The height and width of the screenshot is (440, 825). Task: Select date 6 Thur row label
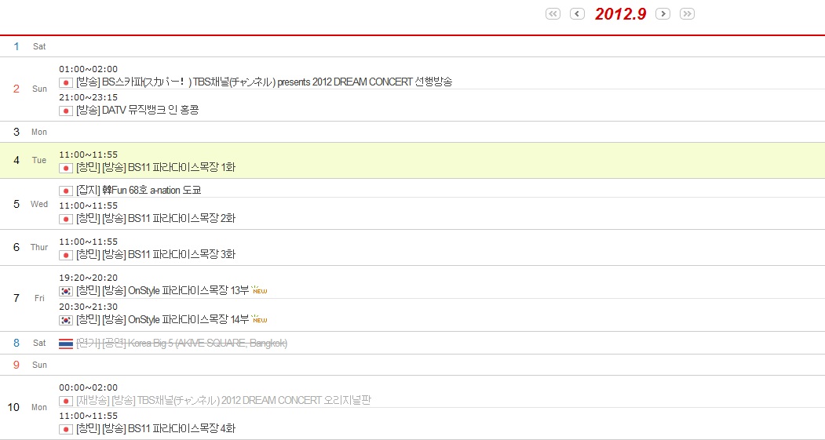[30, 247]
